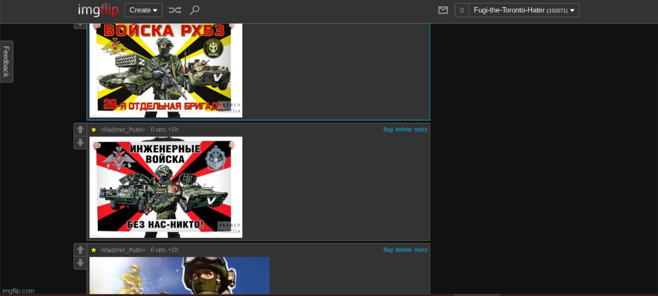Delete the ИНЖЕНЕРНЫЕ ВОЙСКА comment

[403, 129]
